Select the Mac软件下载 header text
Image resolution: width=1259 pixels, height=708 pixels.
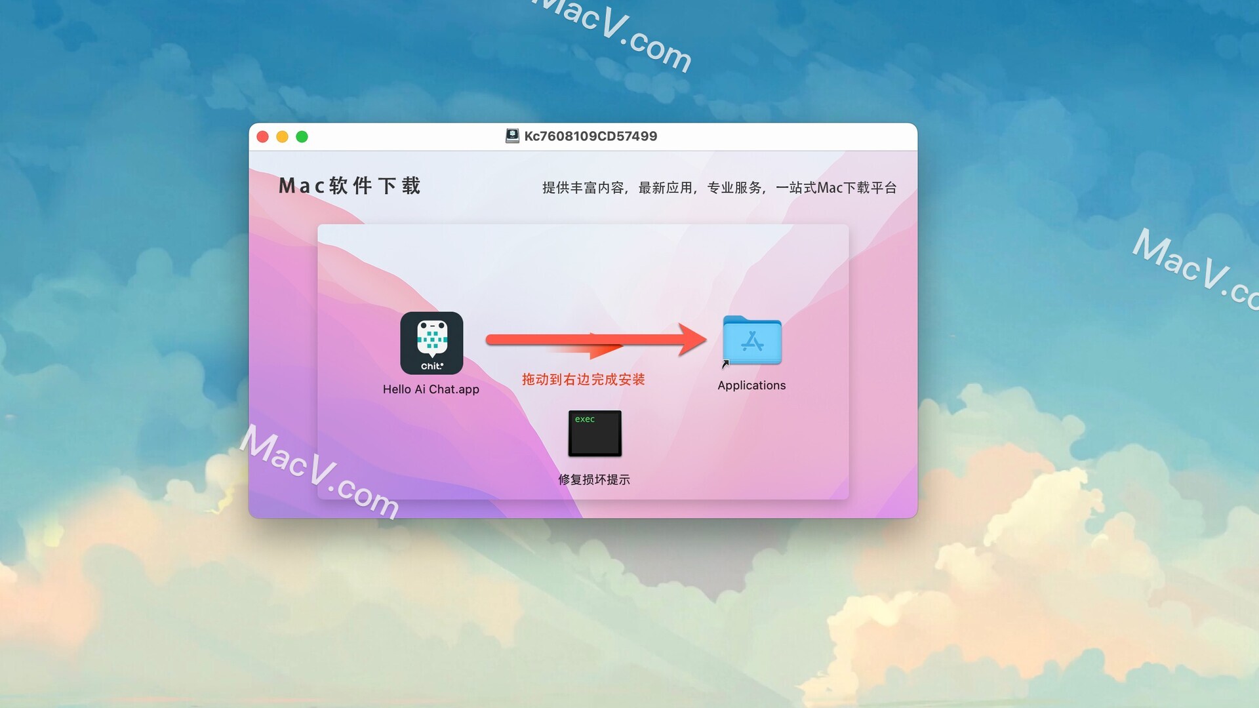click(x=350, y=185)
